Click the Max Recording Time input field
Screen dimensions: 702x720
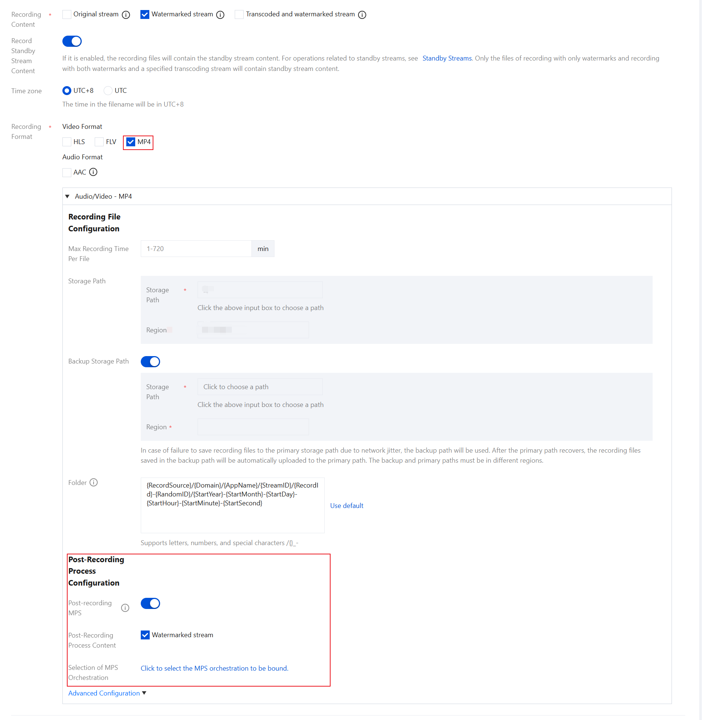point(196,249)
